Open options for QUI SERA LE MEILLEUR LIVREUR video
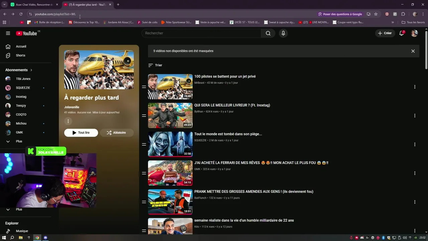Image resolution: width=428 pixels, height=241 pixels. pos(415,115)
